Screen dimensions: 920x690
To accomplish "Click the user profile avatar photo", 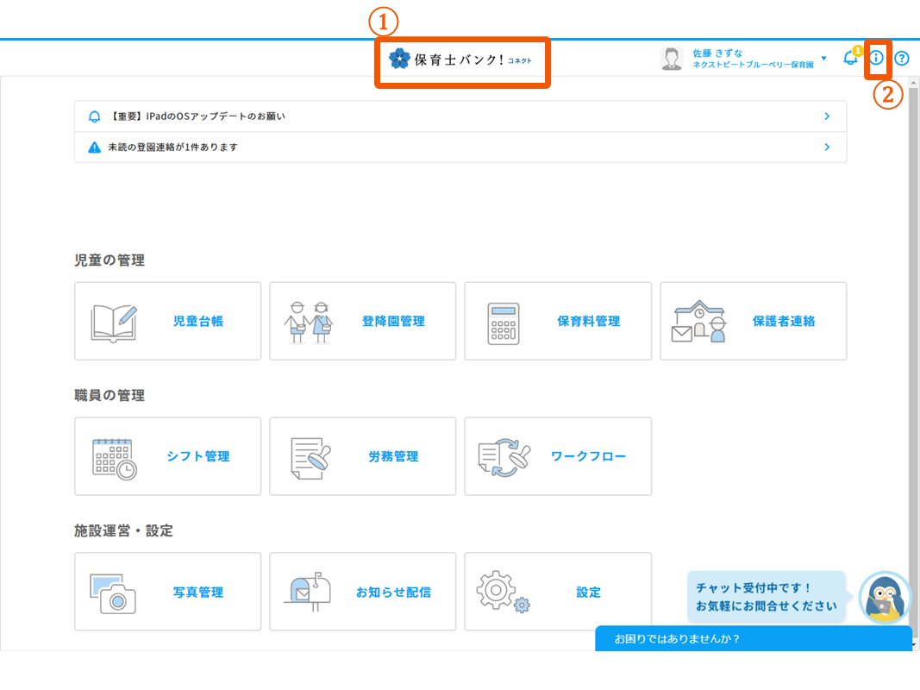I will (671, 58).
